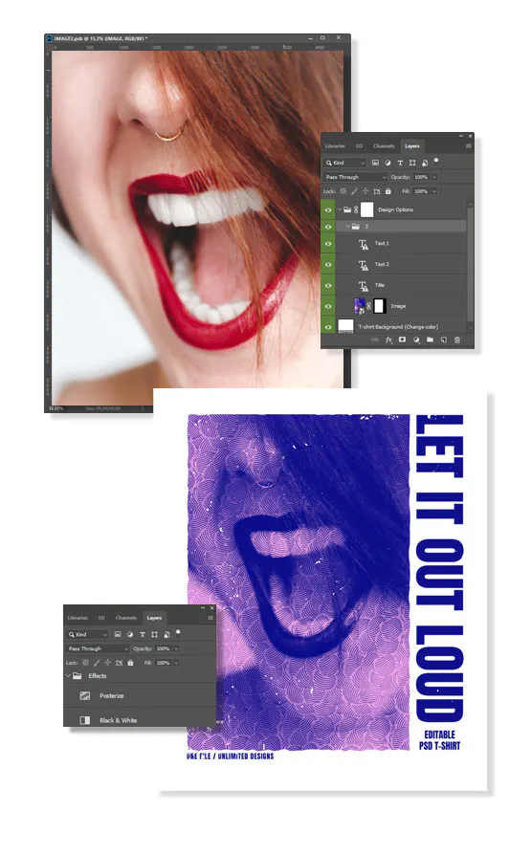Switch to Channels tab in Design Options panel

384,146
